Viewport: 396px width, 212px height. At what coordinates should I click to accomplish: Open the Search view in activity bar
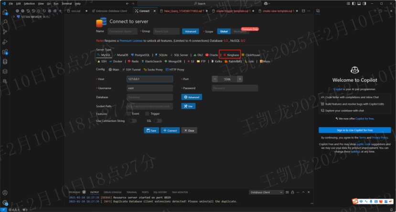[x=5, y=22]
